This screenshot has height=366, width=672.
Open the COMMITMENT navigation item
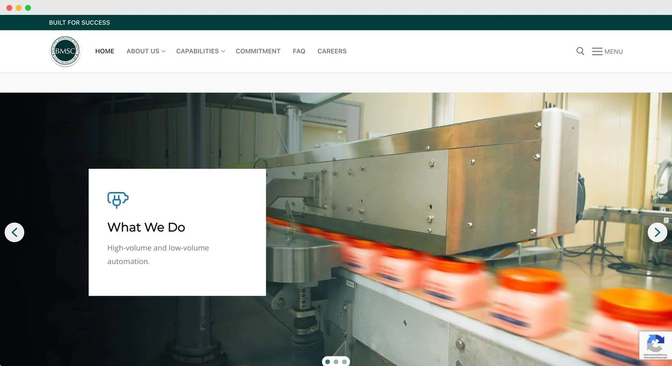(258, 51)
